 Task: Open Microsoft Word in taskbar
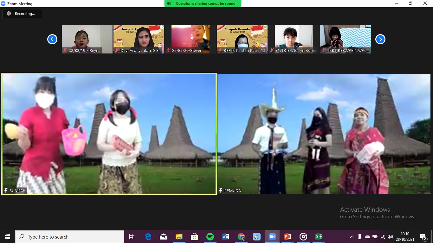coord(225,237)
